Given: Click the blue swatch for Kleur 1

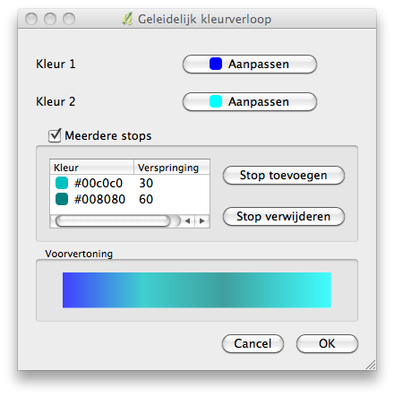Looking at the screenshot, I should [x=216, y=64].
